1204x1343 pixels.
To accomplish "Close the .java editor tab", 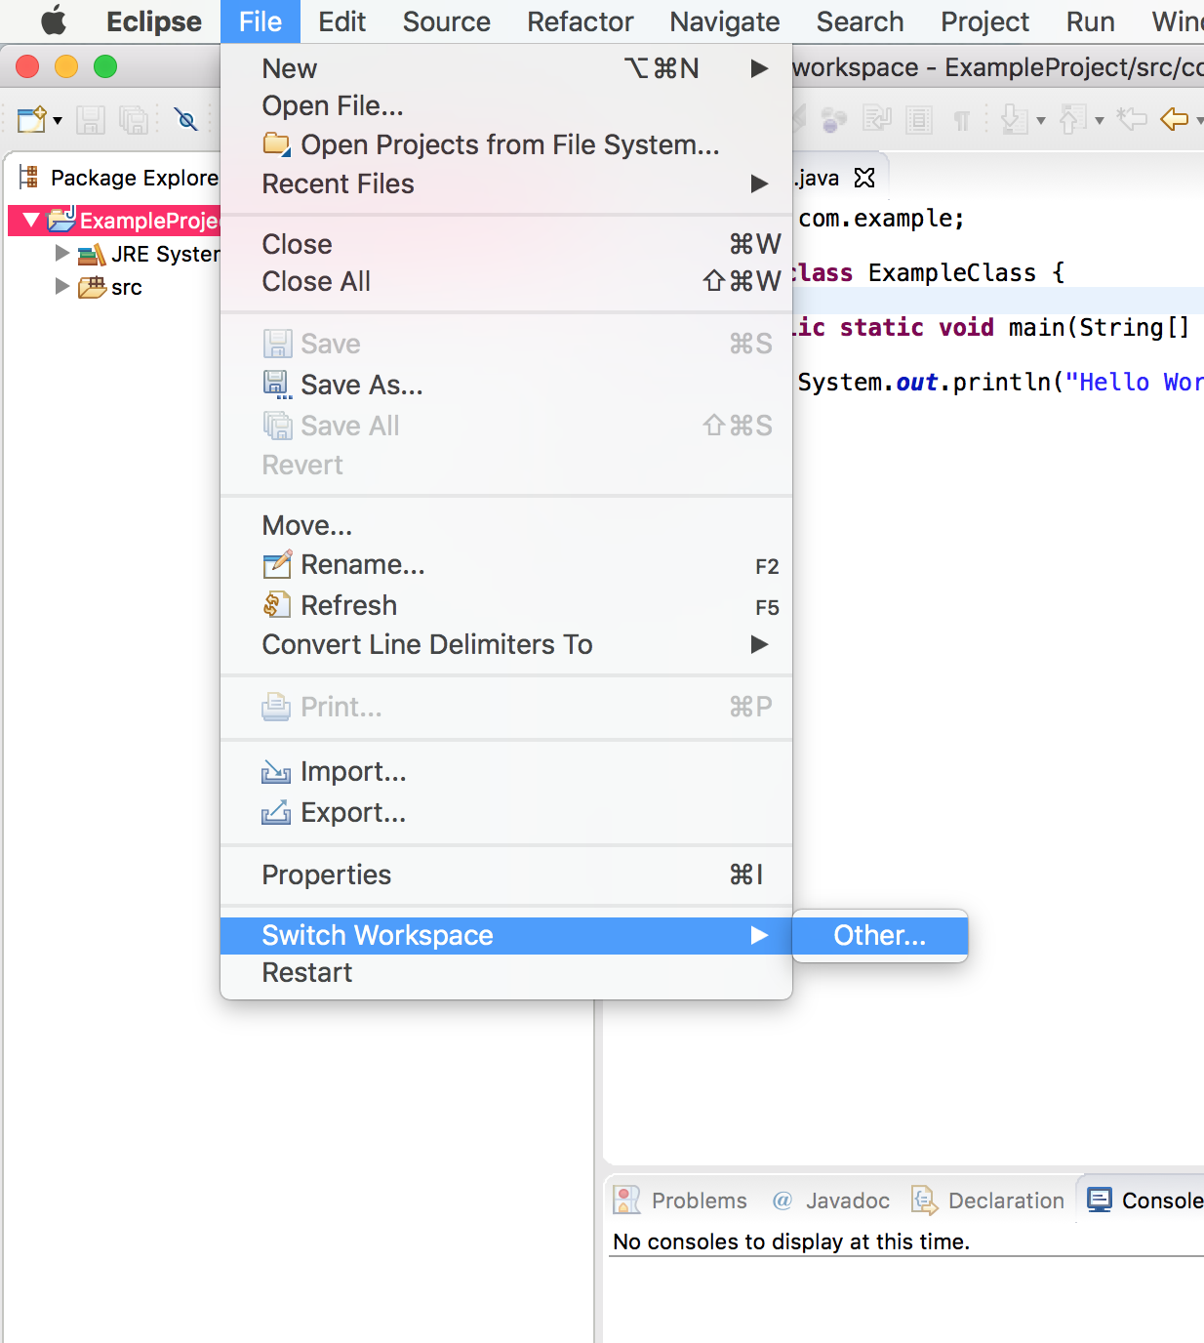I will (864, 178).
